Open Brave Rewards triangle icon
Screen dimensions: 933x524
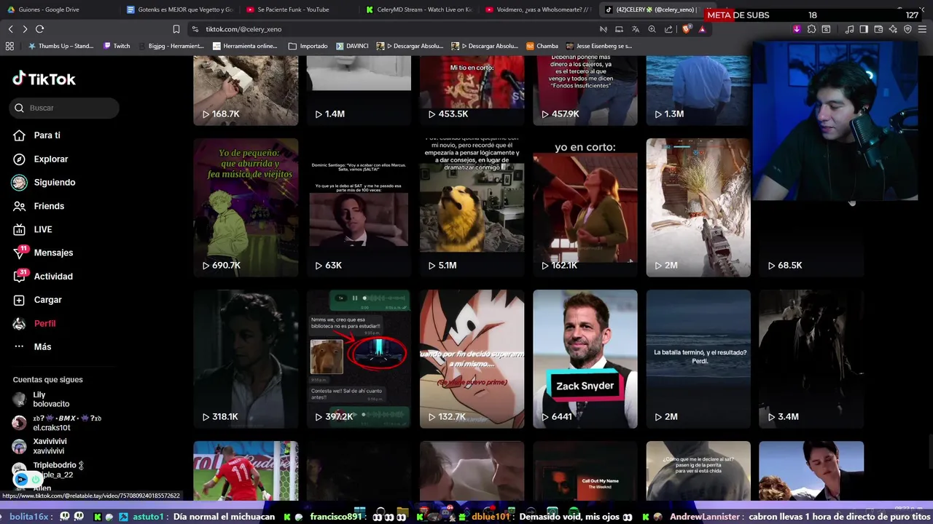pyautogui.click(x=702, y=29)
